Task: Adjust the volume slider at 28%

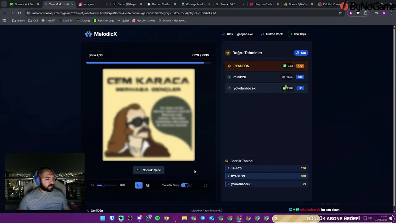Action: click(107, 185)
